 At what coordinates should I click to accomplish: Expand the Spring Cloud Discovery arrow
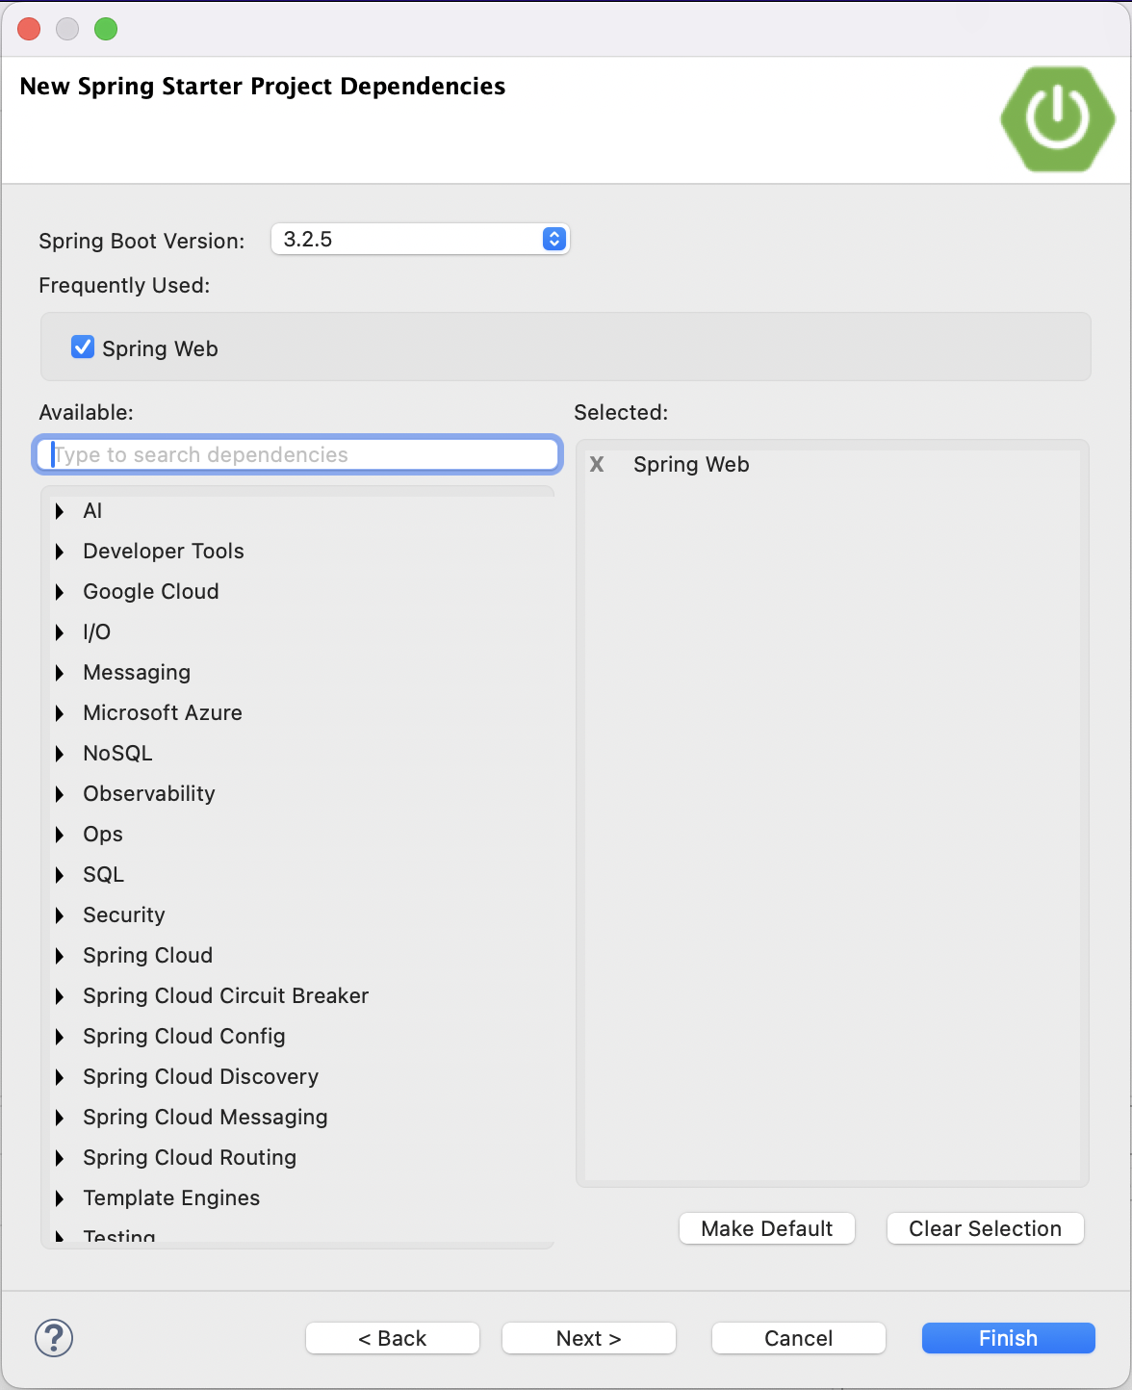tap(60, 1077)
